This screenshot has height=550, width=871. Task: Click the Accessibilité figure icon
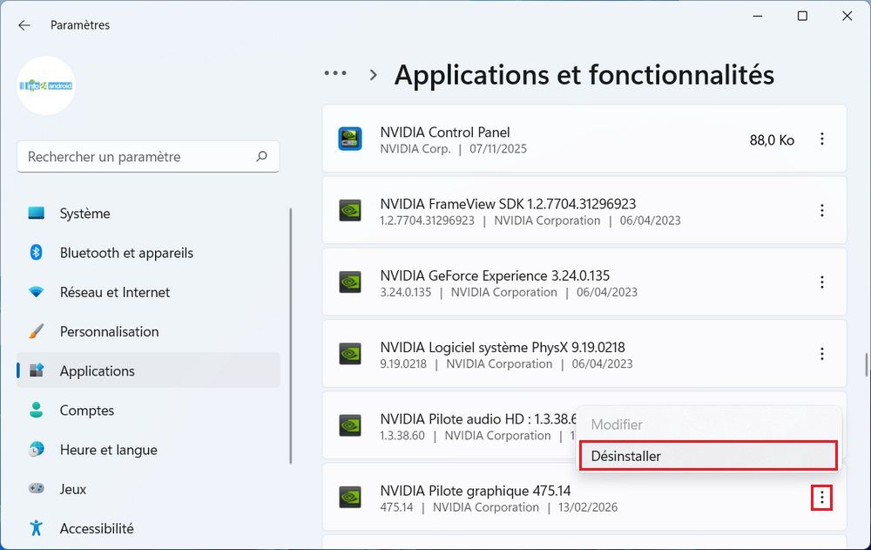[x=36, y=527]
